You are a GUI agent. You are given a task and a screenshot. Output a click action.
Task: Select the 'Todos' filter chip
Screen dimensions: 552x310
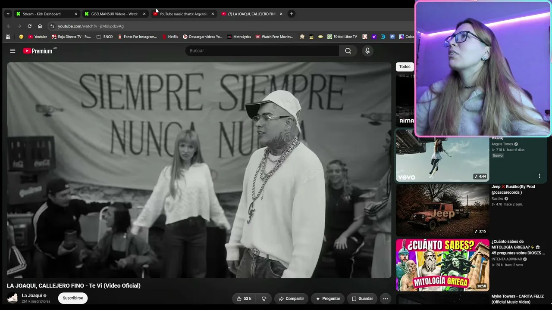coord(405,67)
